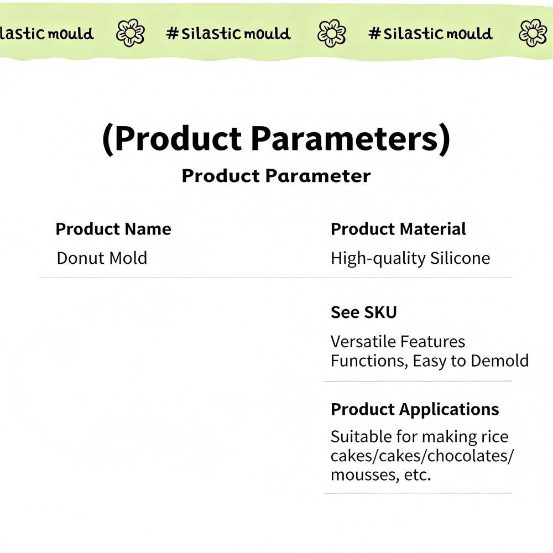Viewport: 553px width, 553px height.
Task: Select the Product Material label
Action: [398, 229]
